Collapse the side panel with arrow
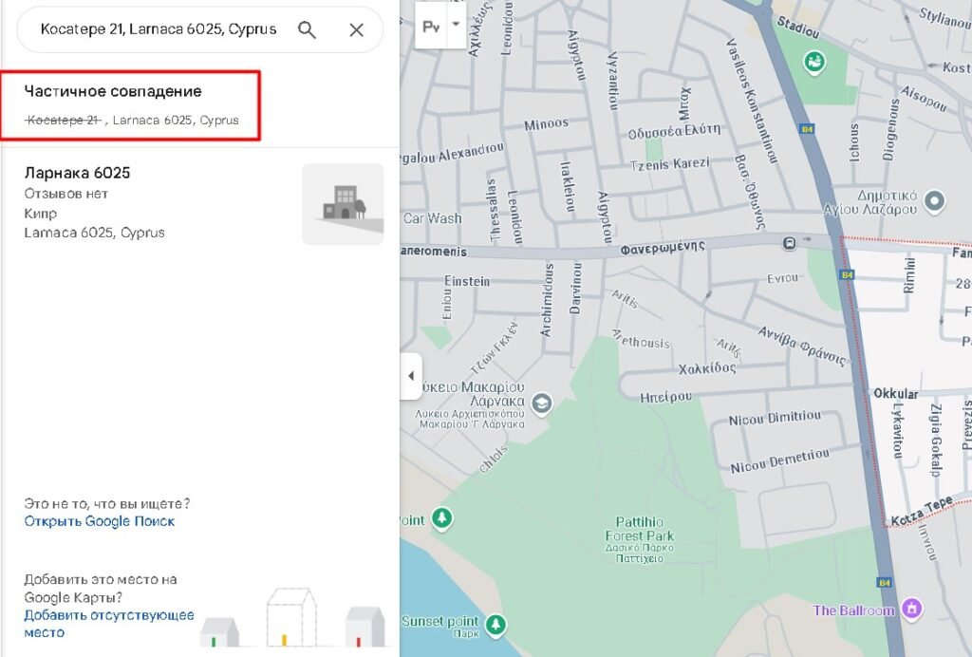The image size is (972, 657). [x=411, y=376]
